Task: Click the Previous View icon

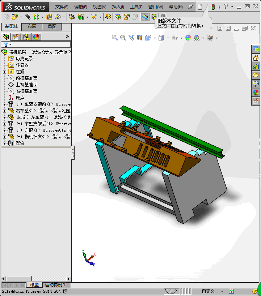Action: tap(131, 38)
